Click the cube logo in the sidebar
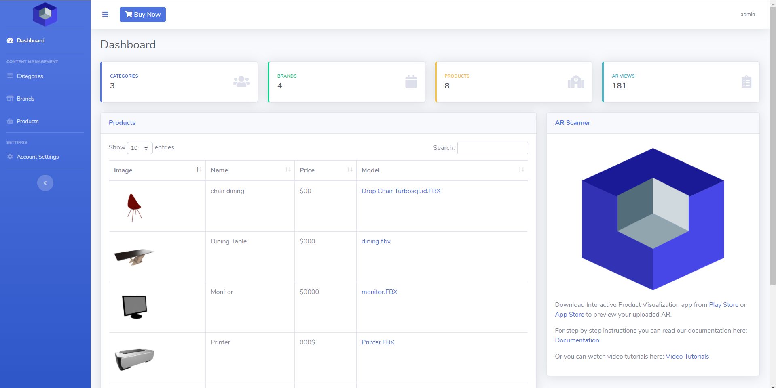Viewport: 776px width, 388px height. (x=45, y=14)
